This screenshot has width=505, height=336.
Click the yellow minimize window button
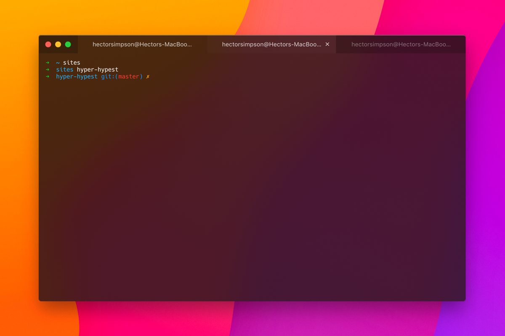[58, 44]
